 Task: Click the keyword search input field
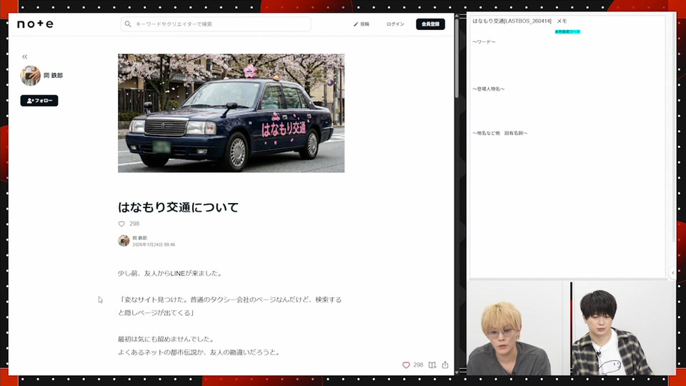click(216, 24)
